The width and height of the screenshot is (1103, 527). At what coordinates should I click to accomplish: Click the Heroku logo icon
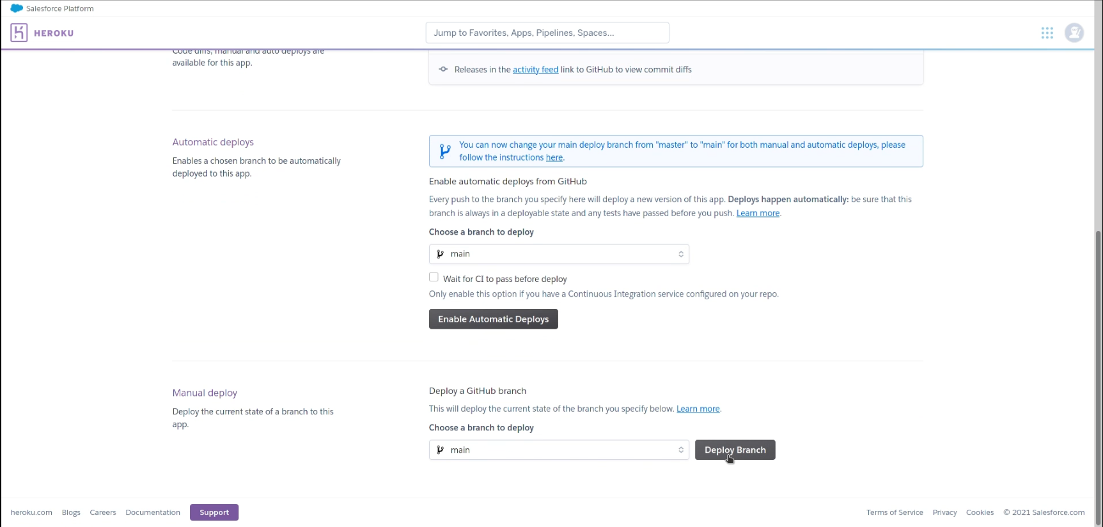pyautogui.click(x=19, y=33)
